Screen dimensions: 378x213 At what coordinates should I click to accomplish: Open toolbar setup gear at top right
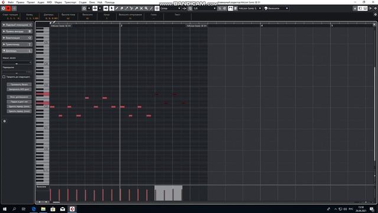(376, 8)
